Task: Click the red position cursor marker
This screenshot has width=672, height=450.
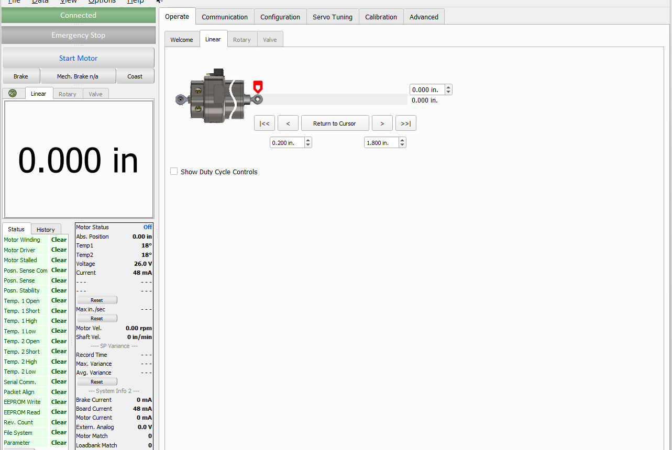Action: click(258, 87)
